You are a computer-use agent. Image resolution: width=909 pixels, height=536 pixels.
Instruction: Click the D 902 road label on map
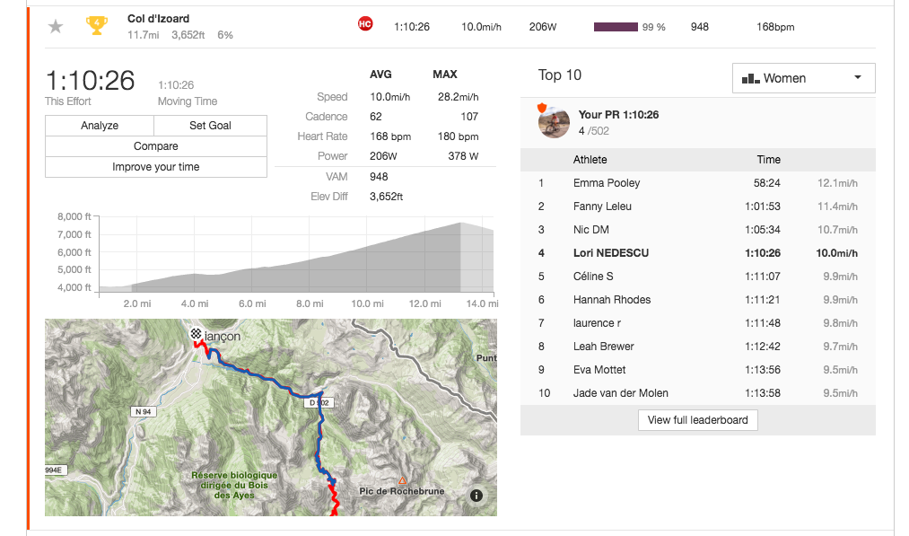(x=319, y=402)
